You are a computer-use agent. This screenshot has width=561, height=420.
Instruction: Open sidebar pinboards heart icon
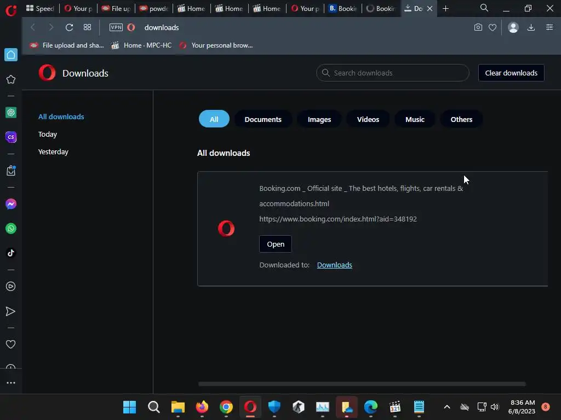coord(11,345)
